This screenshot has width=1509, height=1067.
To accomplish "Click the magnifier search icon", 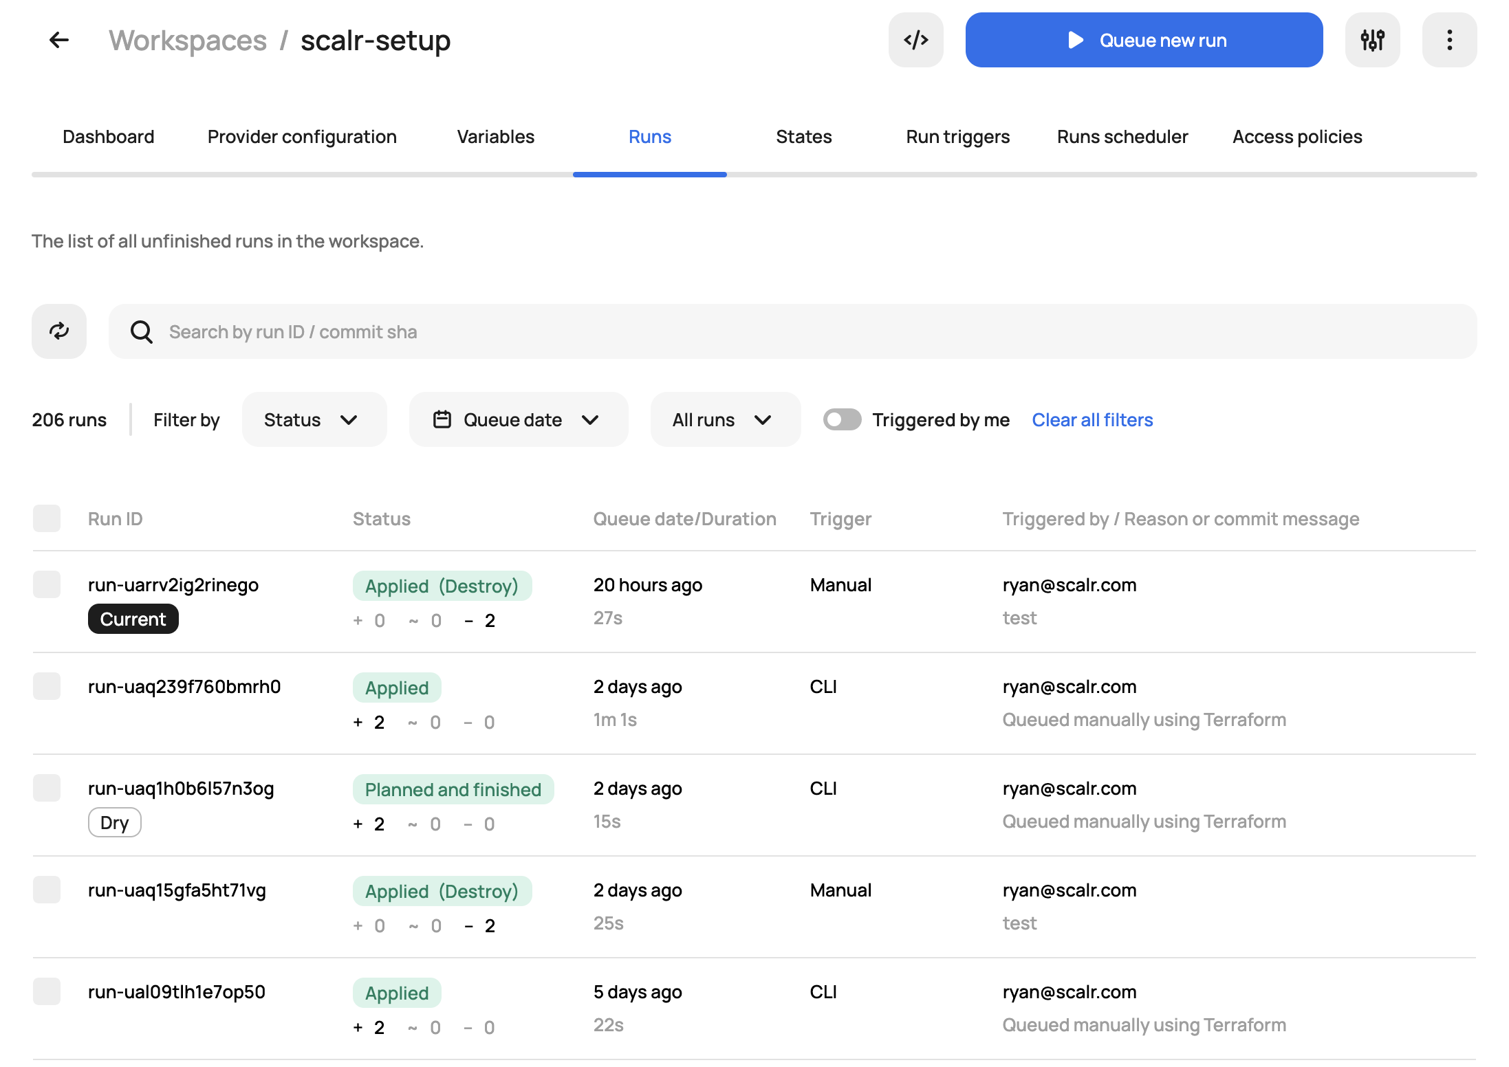I will (x=142, y=332).
